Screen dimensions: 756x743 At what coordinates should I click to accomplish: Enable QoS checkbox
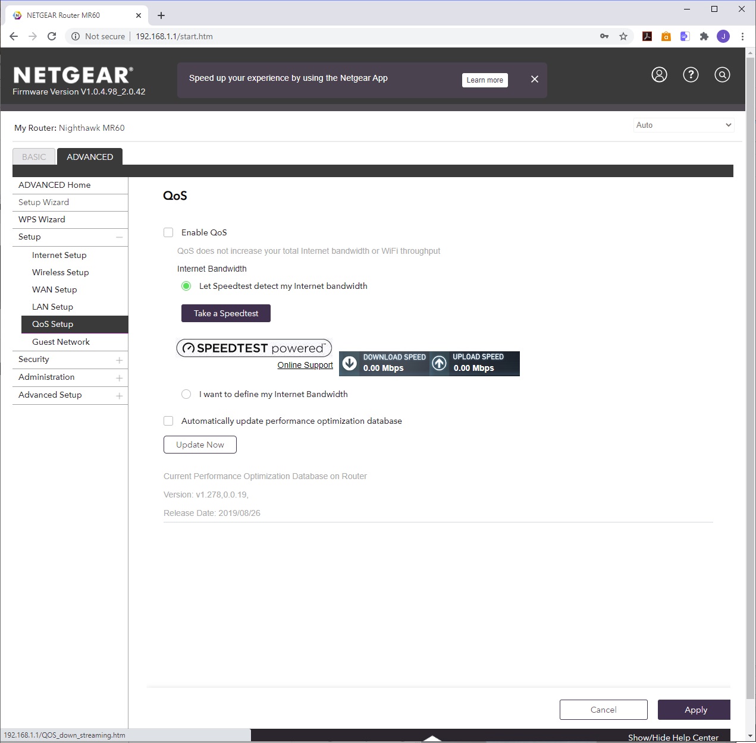pyautogui.click(x=168, y=232)
